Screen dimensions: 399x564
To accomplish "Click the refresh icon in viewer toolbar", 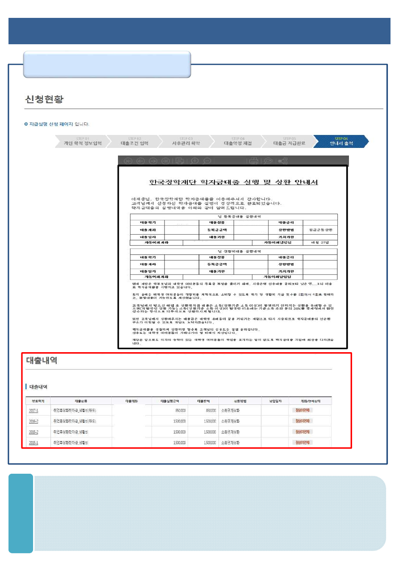I will pos(268,161).
